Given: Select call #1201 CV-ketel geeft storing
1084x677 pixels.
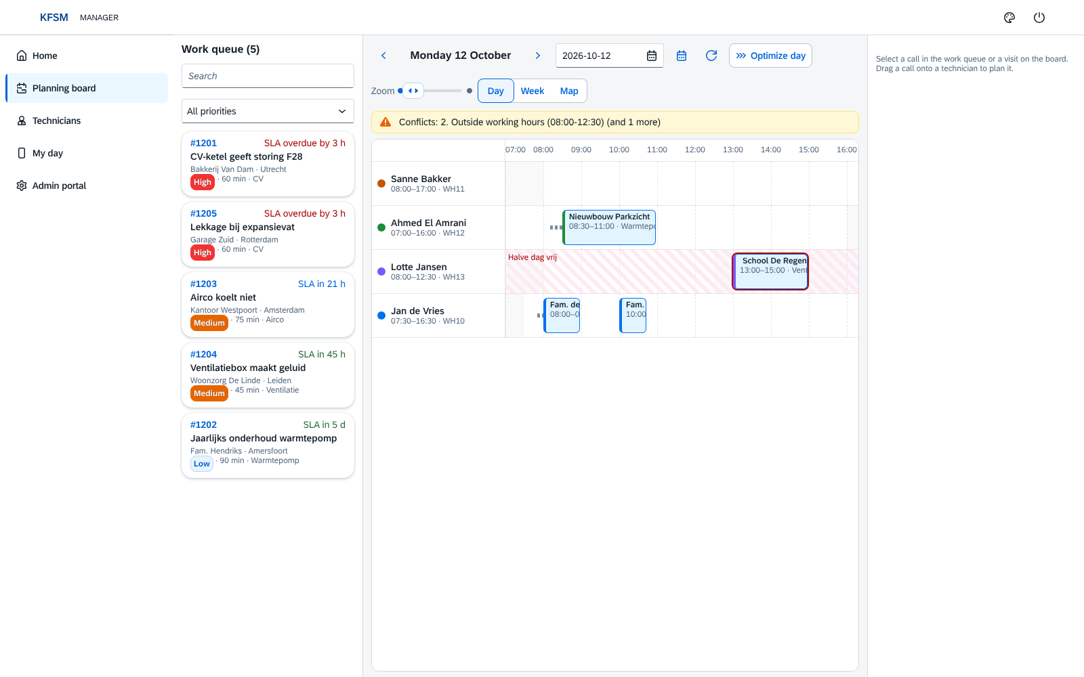Looking at the screenshot, I should (x=268, y=164).
